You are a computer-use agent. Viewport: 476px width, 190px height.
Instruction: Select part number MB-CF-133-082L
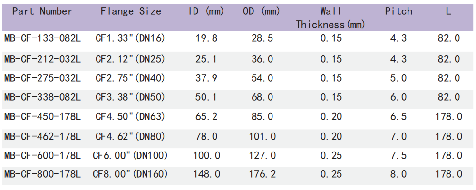42,39
